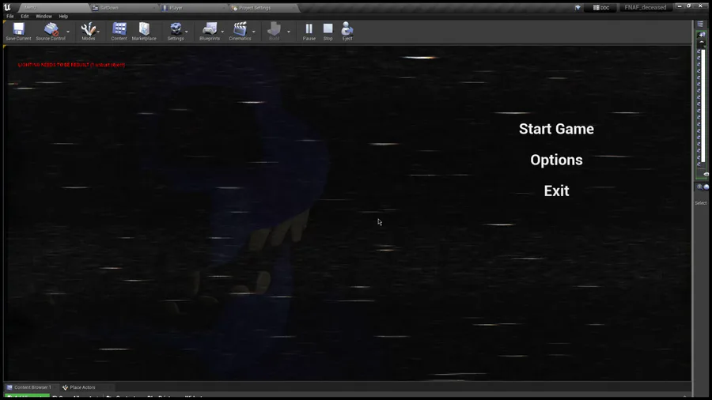Expand the Cinematics dropdown arrow
The width and height of the screenshot is (712, 400).
pyautogui.click(x=254, y=32)
